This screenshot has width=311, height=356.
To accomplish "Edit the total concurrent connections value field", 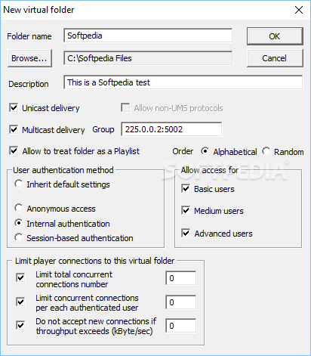I will click(181, 278).
